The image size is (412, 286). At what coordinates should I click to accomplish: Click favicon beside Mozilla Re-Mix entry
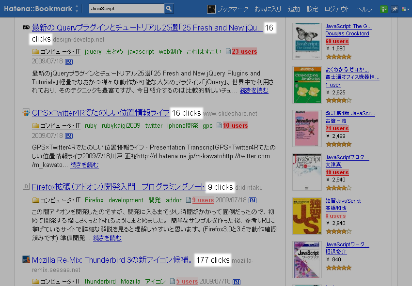pyautogui.click(x=26, y=260)
